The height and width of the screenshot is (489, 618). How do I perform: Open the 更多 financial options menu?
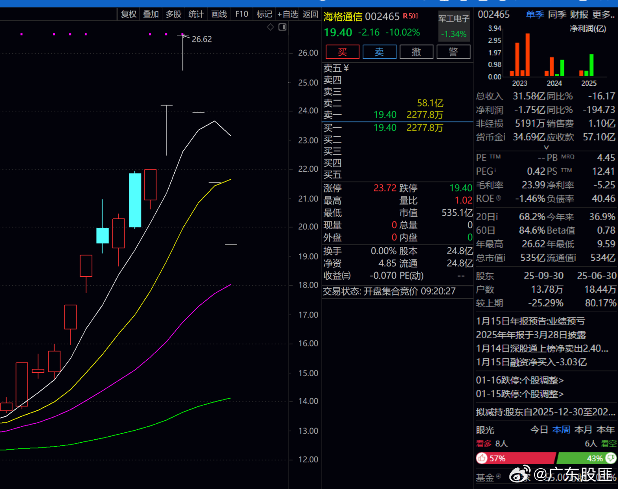tap(604, 15)
